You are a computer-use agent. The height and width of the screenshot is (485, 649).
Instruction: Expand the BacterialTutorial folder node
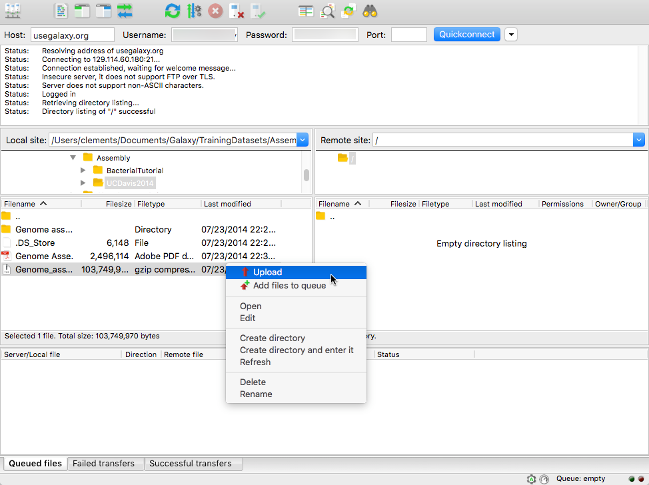pos(83,170)
